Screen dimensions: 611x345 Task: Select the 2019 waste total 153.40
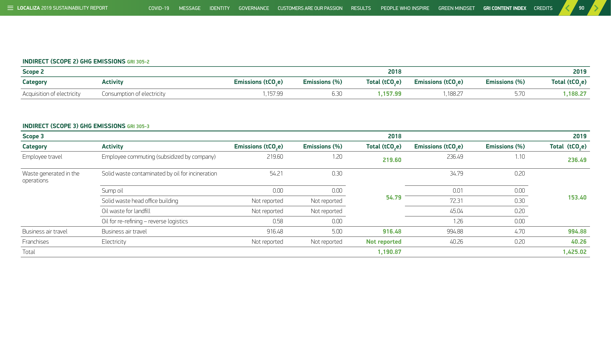[x=577, y=198]
